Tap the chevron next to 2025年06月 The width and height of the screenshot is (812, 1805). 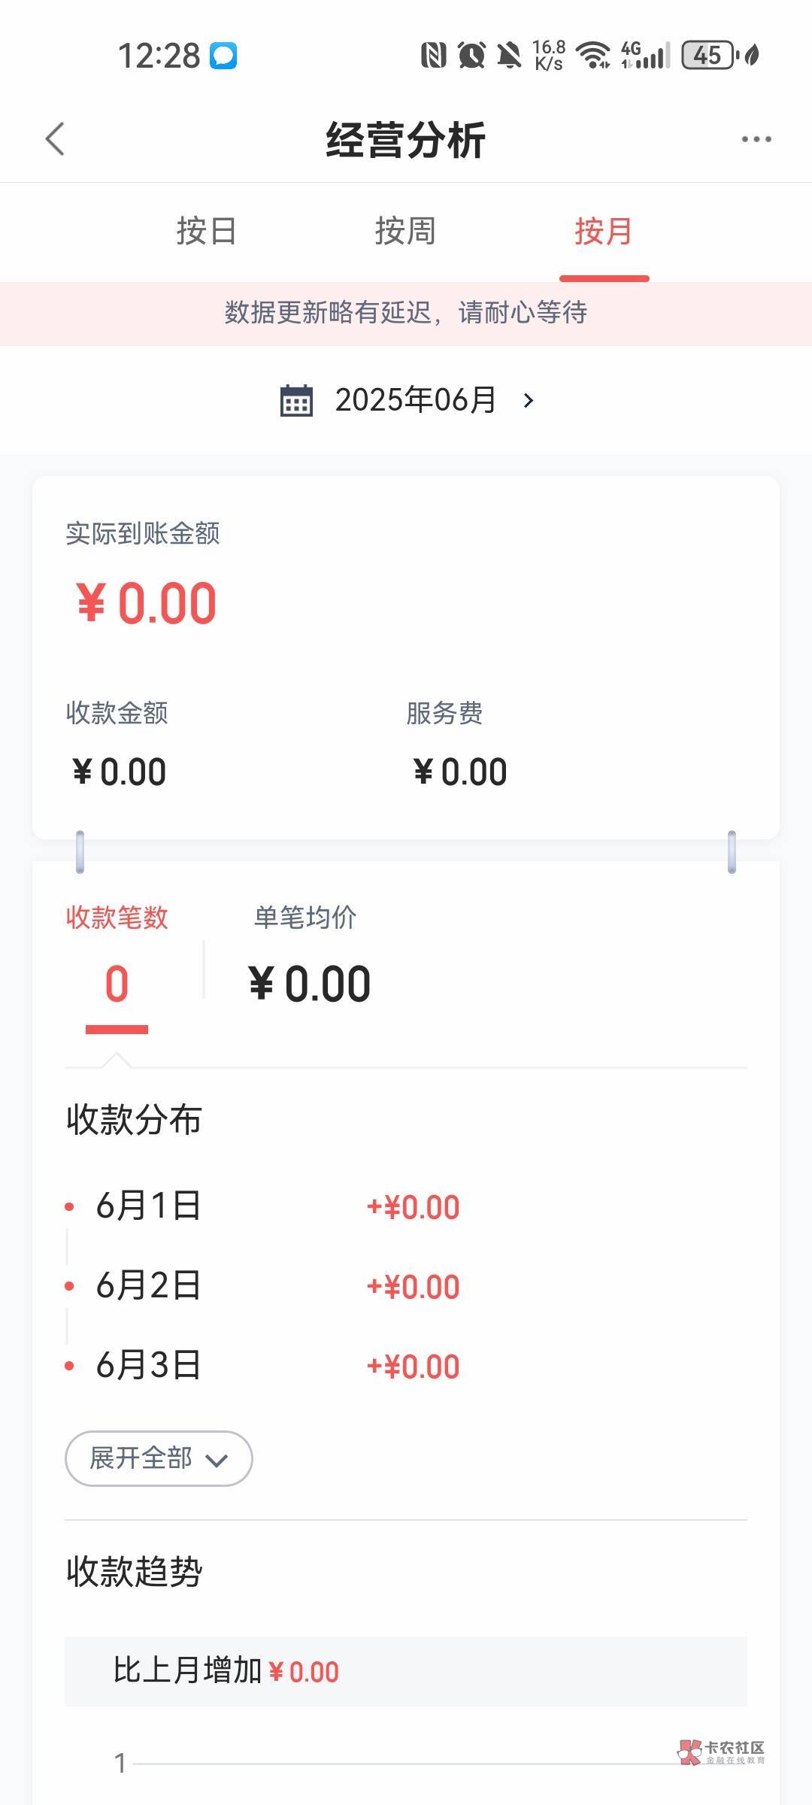coord(529,400)
